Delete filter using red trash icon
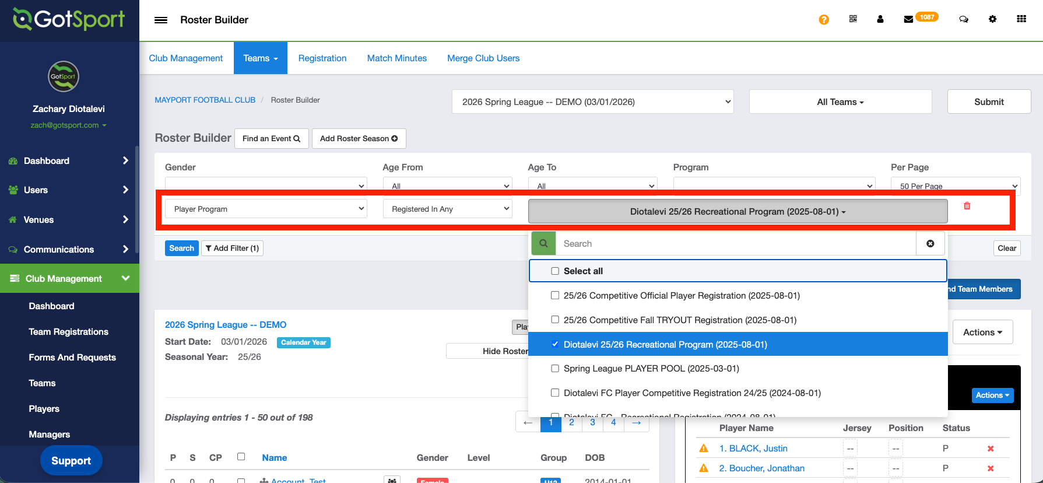 967,206
